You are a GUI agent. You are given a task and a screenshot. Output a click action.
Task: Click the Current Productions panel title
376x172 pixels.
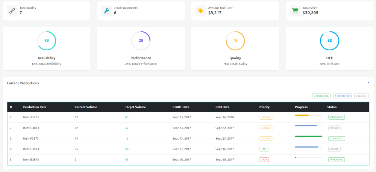click(x=23, y=83)
